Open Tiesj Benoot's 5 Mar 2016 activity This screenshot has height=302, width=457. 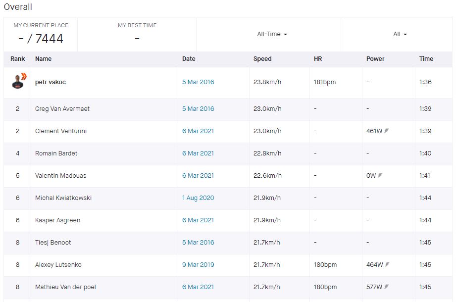point(198,242)
